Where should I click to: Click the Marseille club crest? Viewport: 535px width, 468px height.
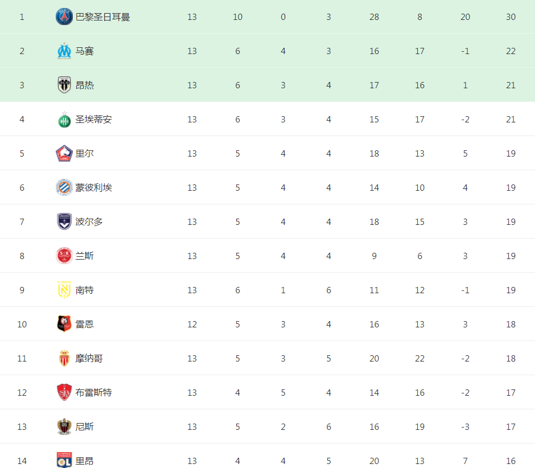click(x=64, y=51)
